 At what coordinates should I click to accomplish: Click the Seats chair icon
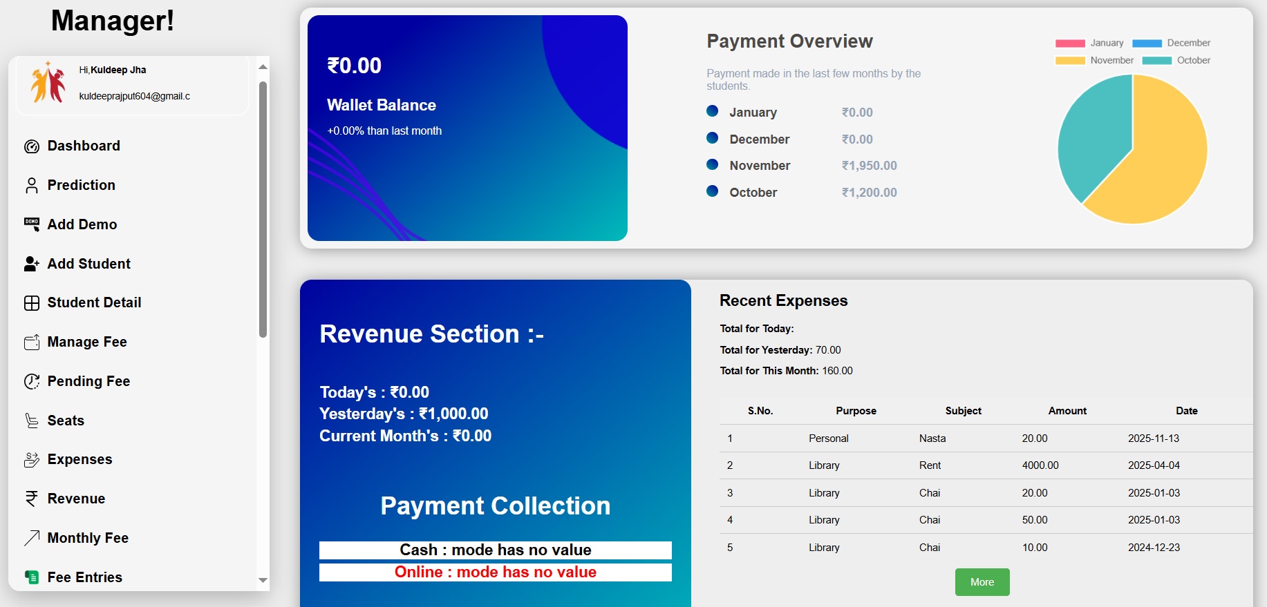(x=32, y=421)
